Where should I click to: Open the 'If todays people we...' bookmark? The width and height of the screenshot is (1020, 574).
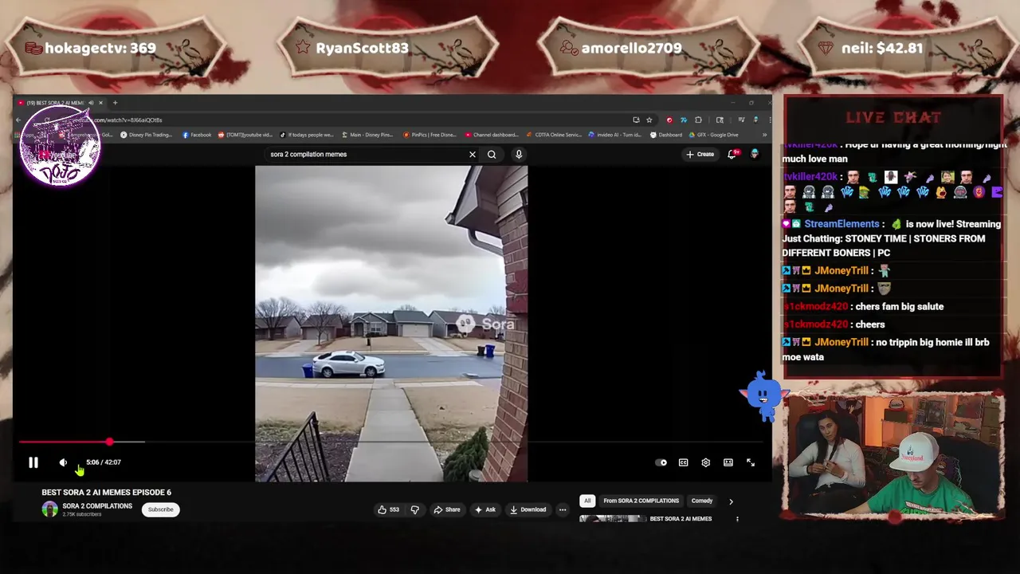tap(306, 135)
